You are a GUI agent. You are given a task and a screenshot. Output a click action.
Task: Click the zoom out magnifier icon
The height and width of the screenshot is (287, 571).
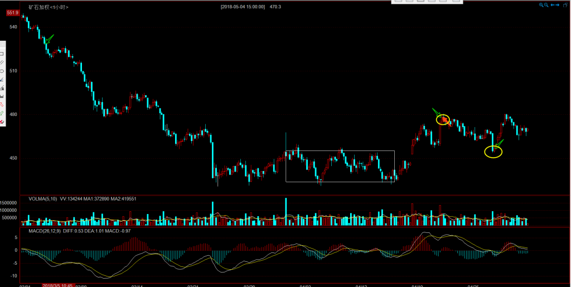[x=546, y=5]
